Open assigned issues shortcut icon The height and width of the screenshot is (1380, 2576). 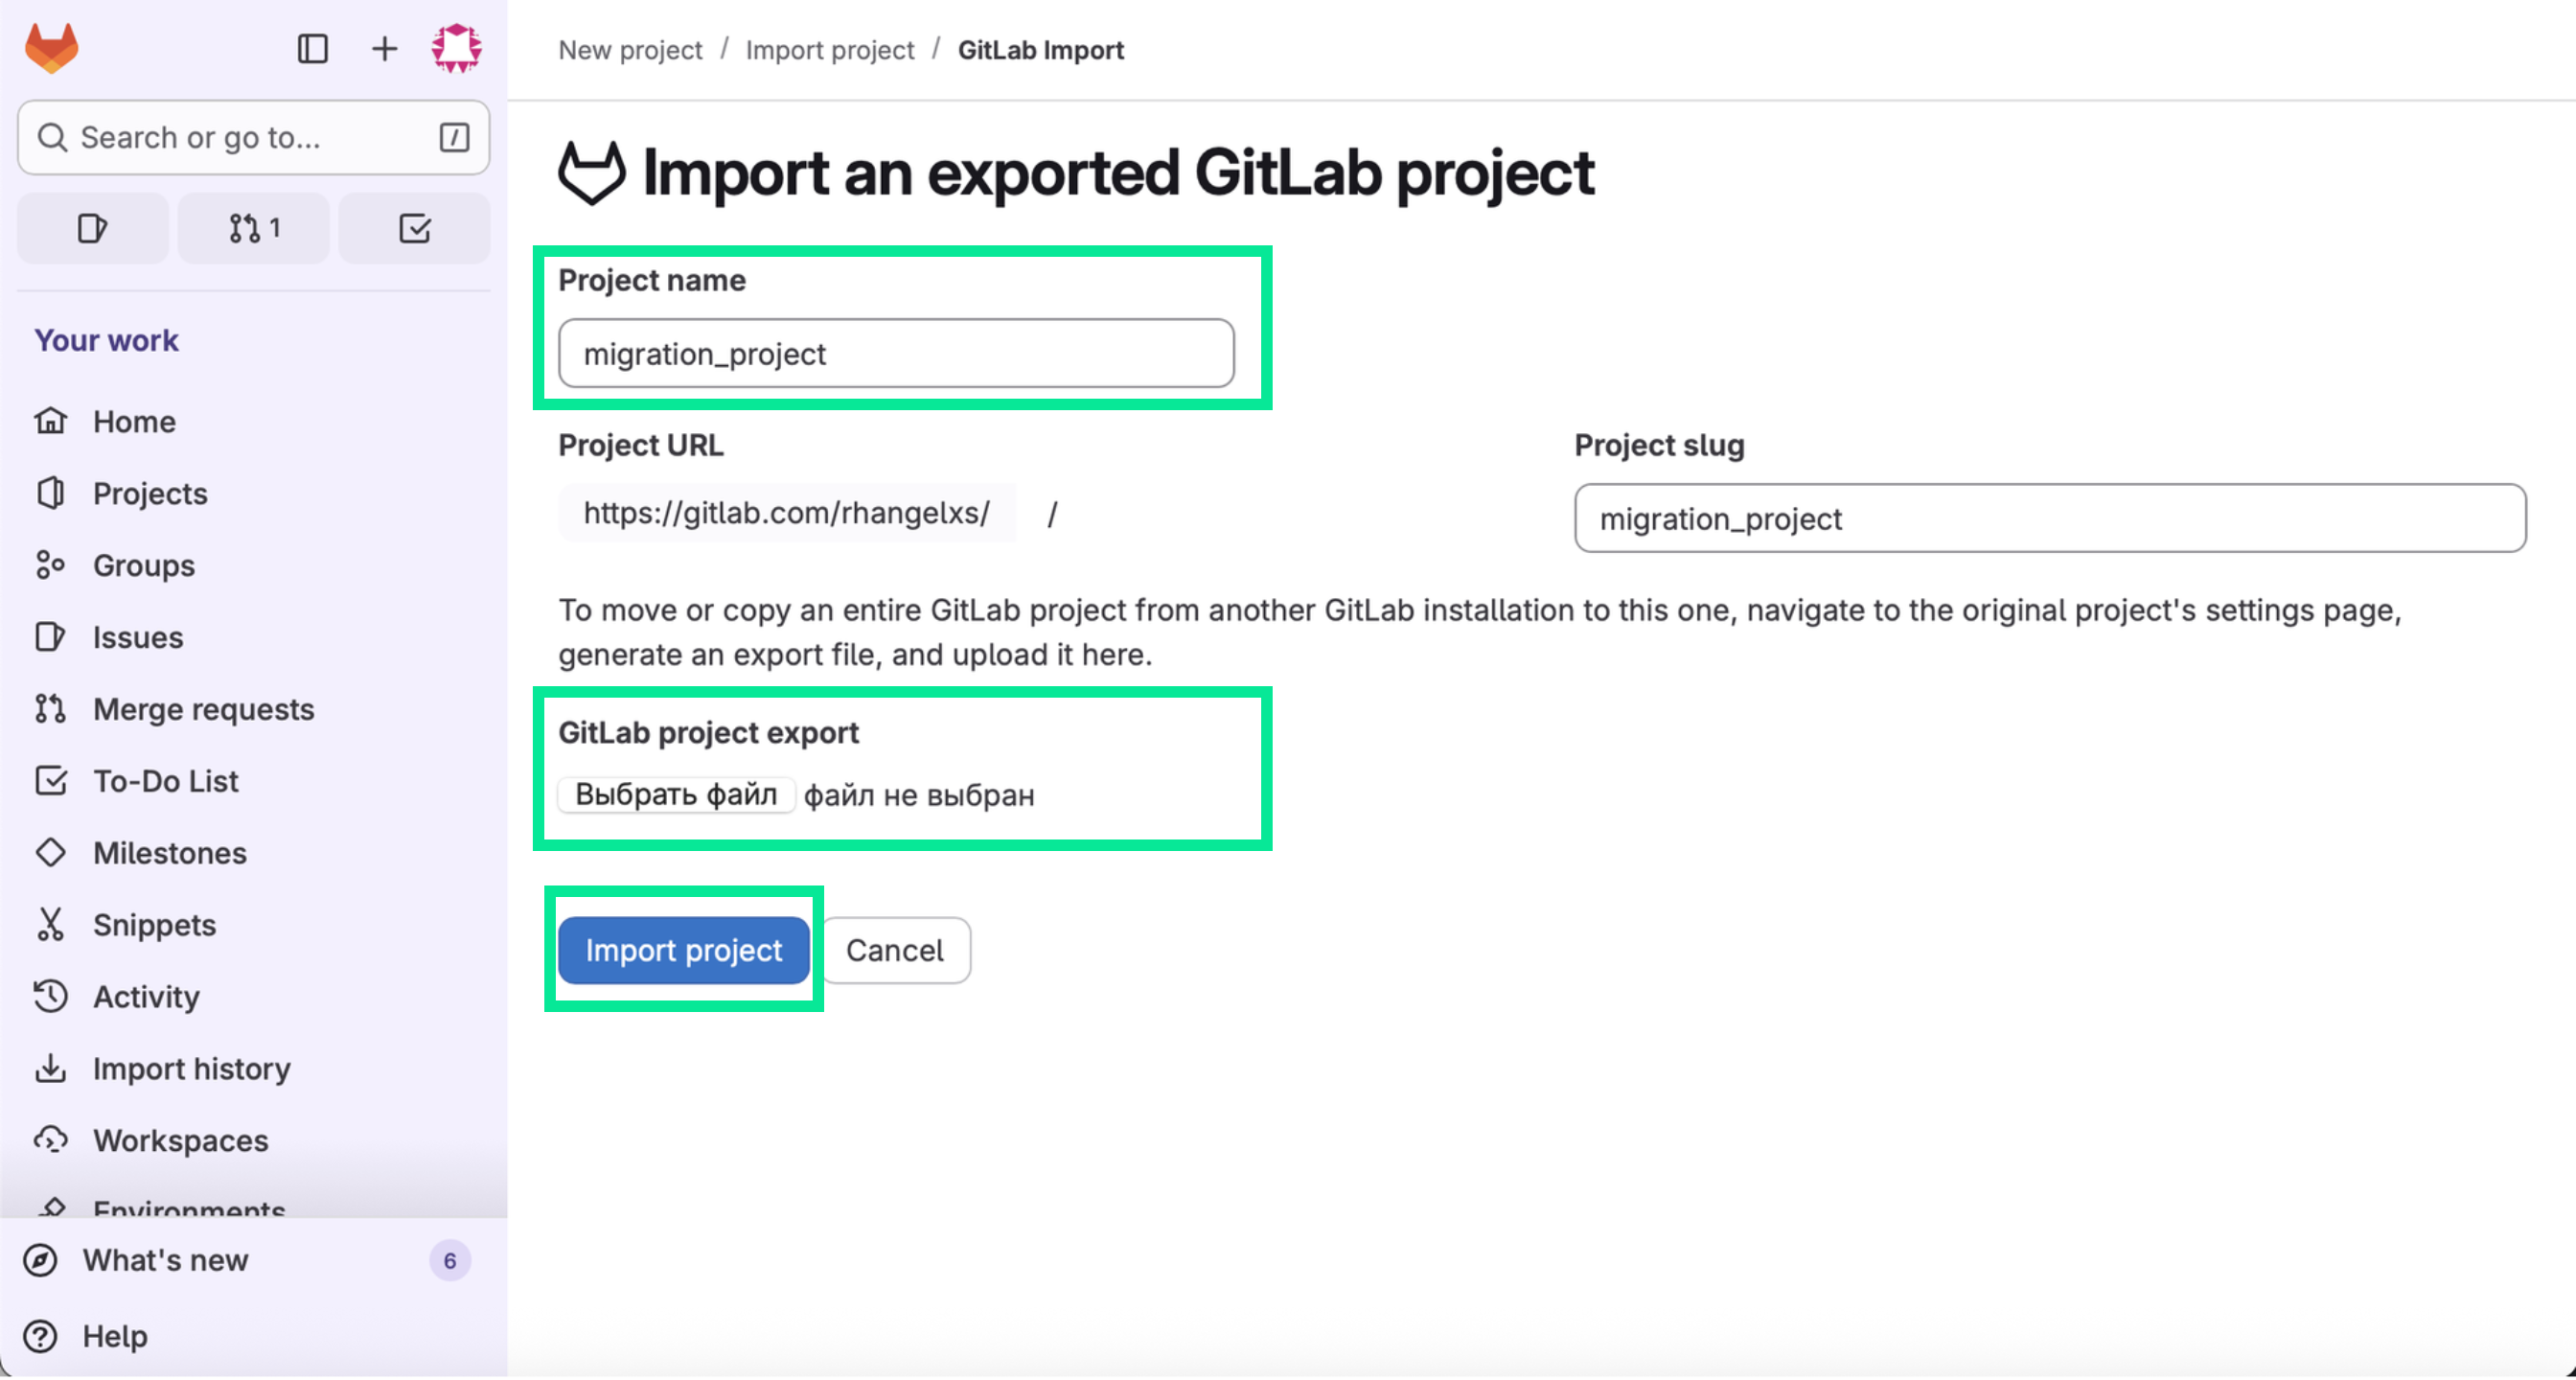(92, 229)
